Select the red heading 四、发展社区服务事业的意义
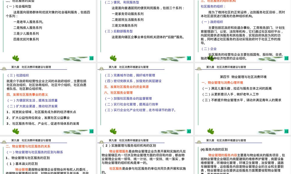The height and width of the screenshot is (174, 291). [27, 95]
